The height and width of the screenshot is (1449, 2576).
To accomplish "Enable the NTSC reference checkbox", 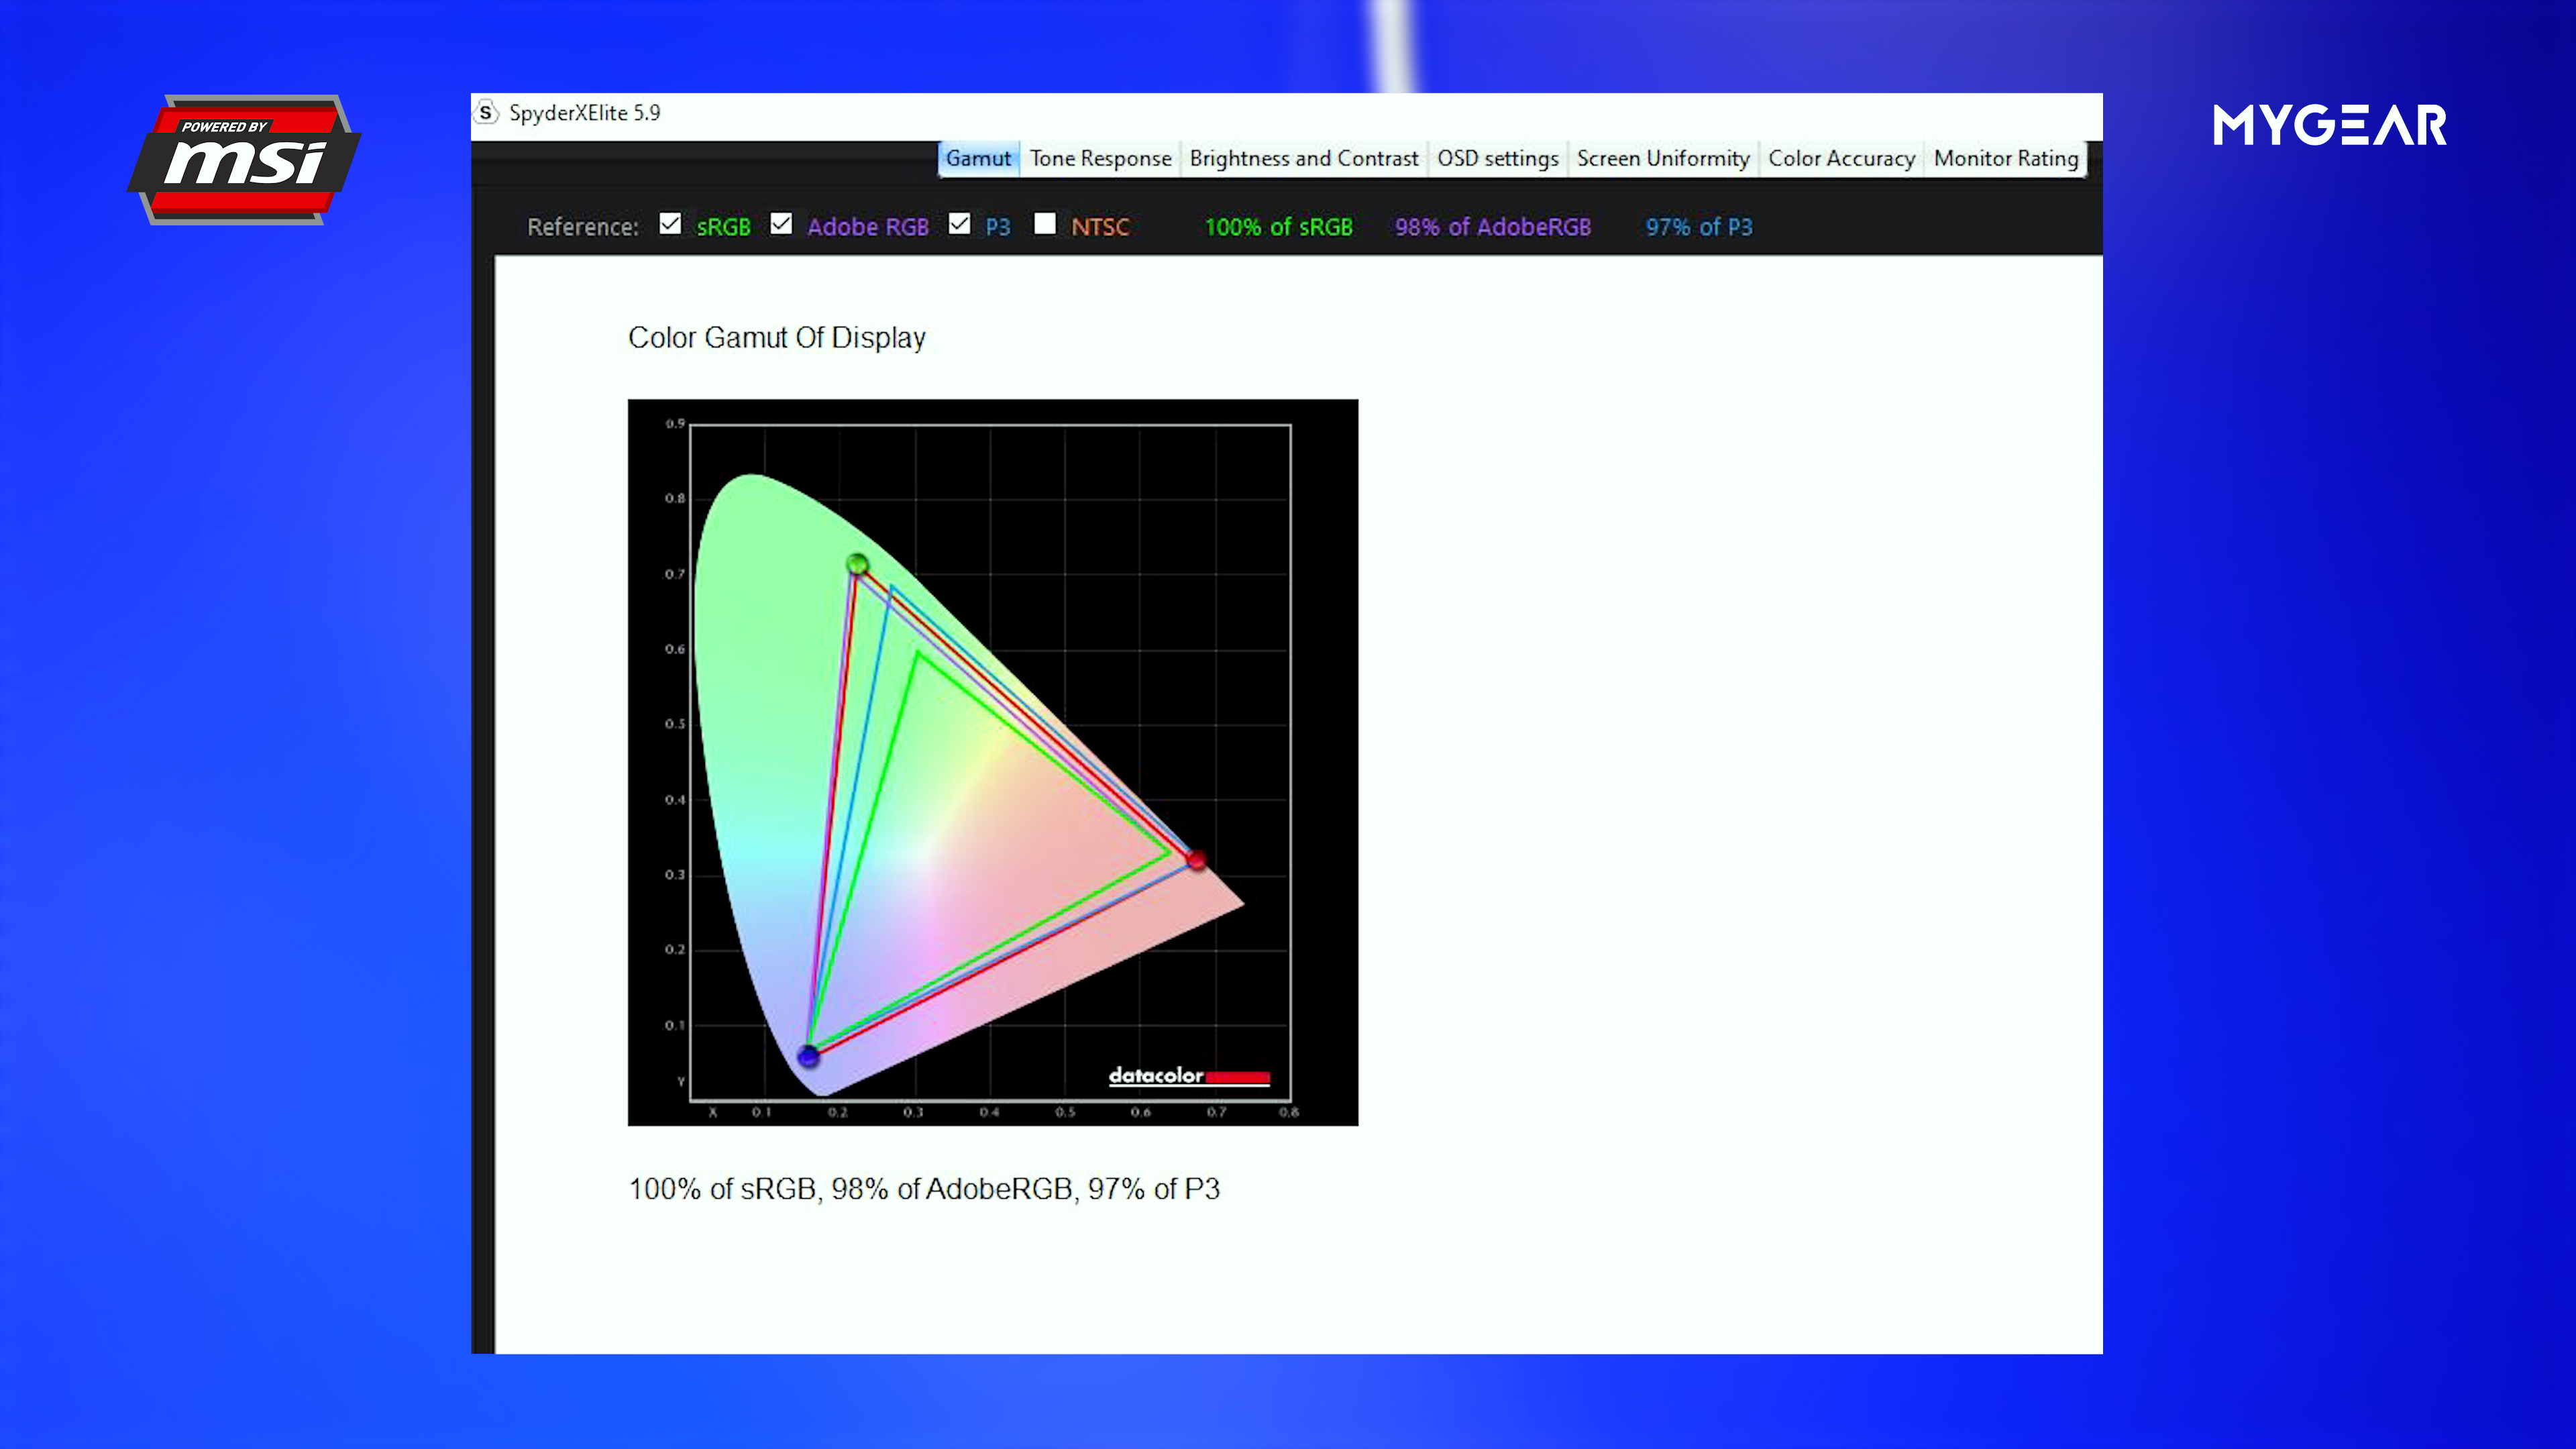I will pos(1045,224).
